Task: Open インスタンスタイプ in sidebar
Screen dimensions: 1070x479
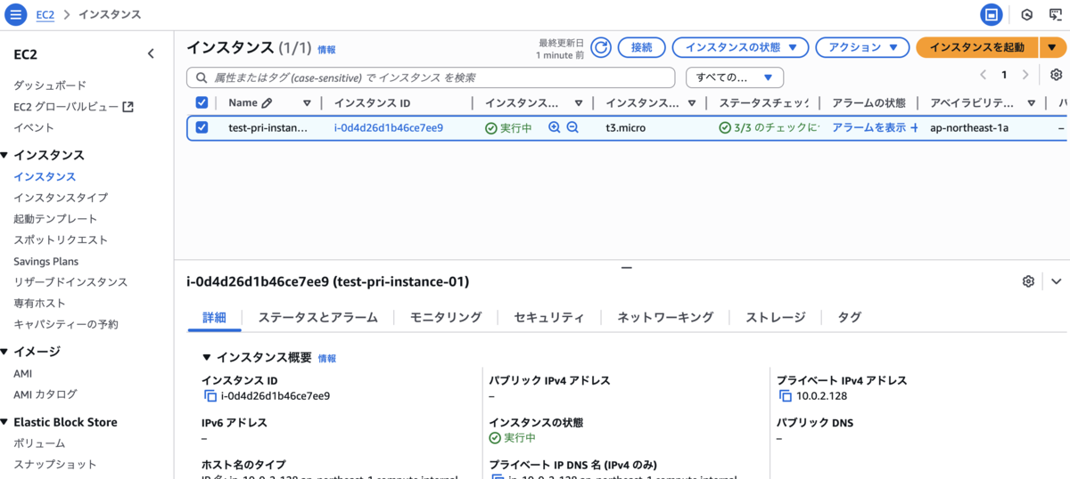Action: coord(61,198)
